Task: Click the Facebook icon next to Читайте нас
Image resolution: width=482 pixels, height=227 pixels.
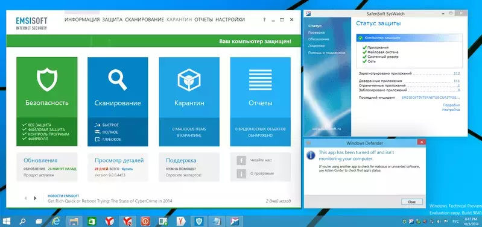Action: (x=241, y=160)
